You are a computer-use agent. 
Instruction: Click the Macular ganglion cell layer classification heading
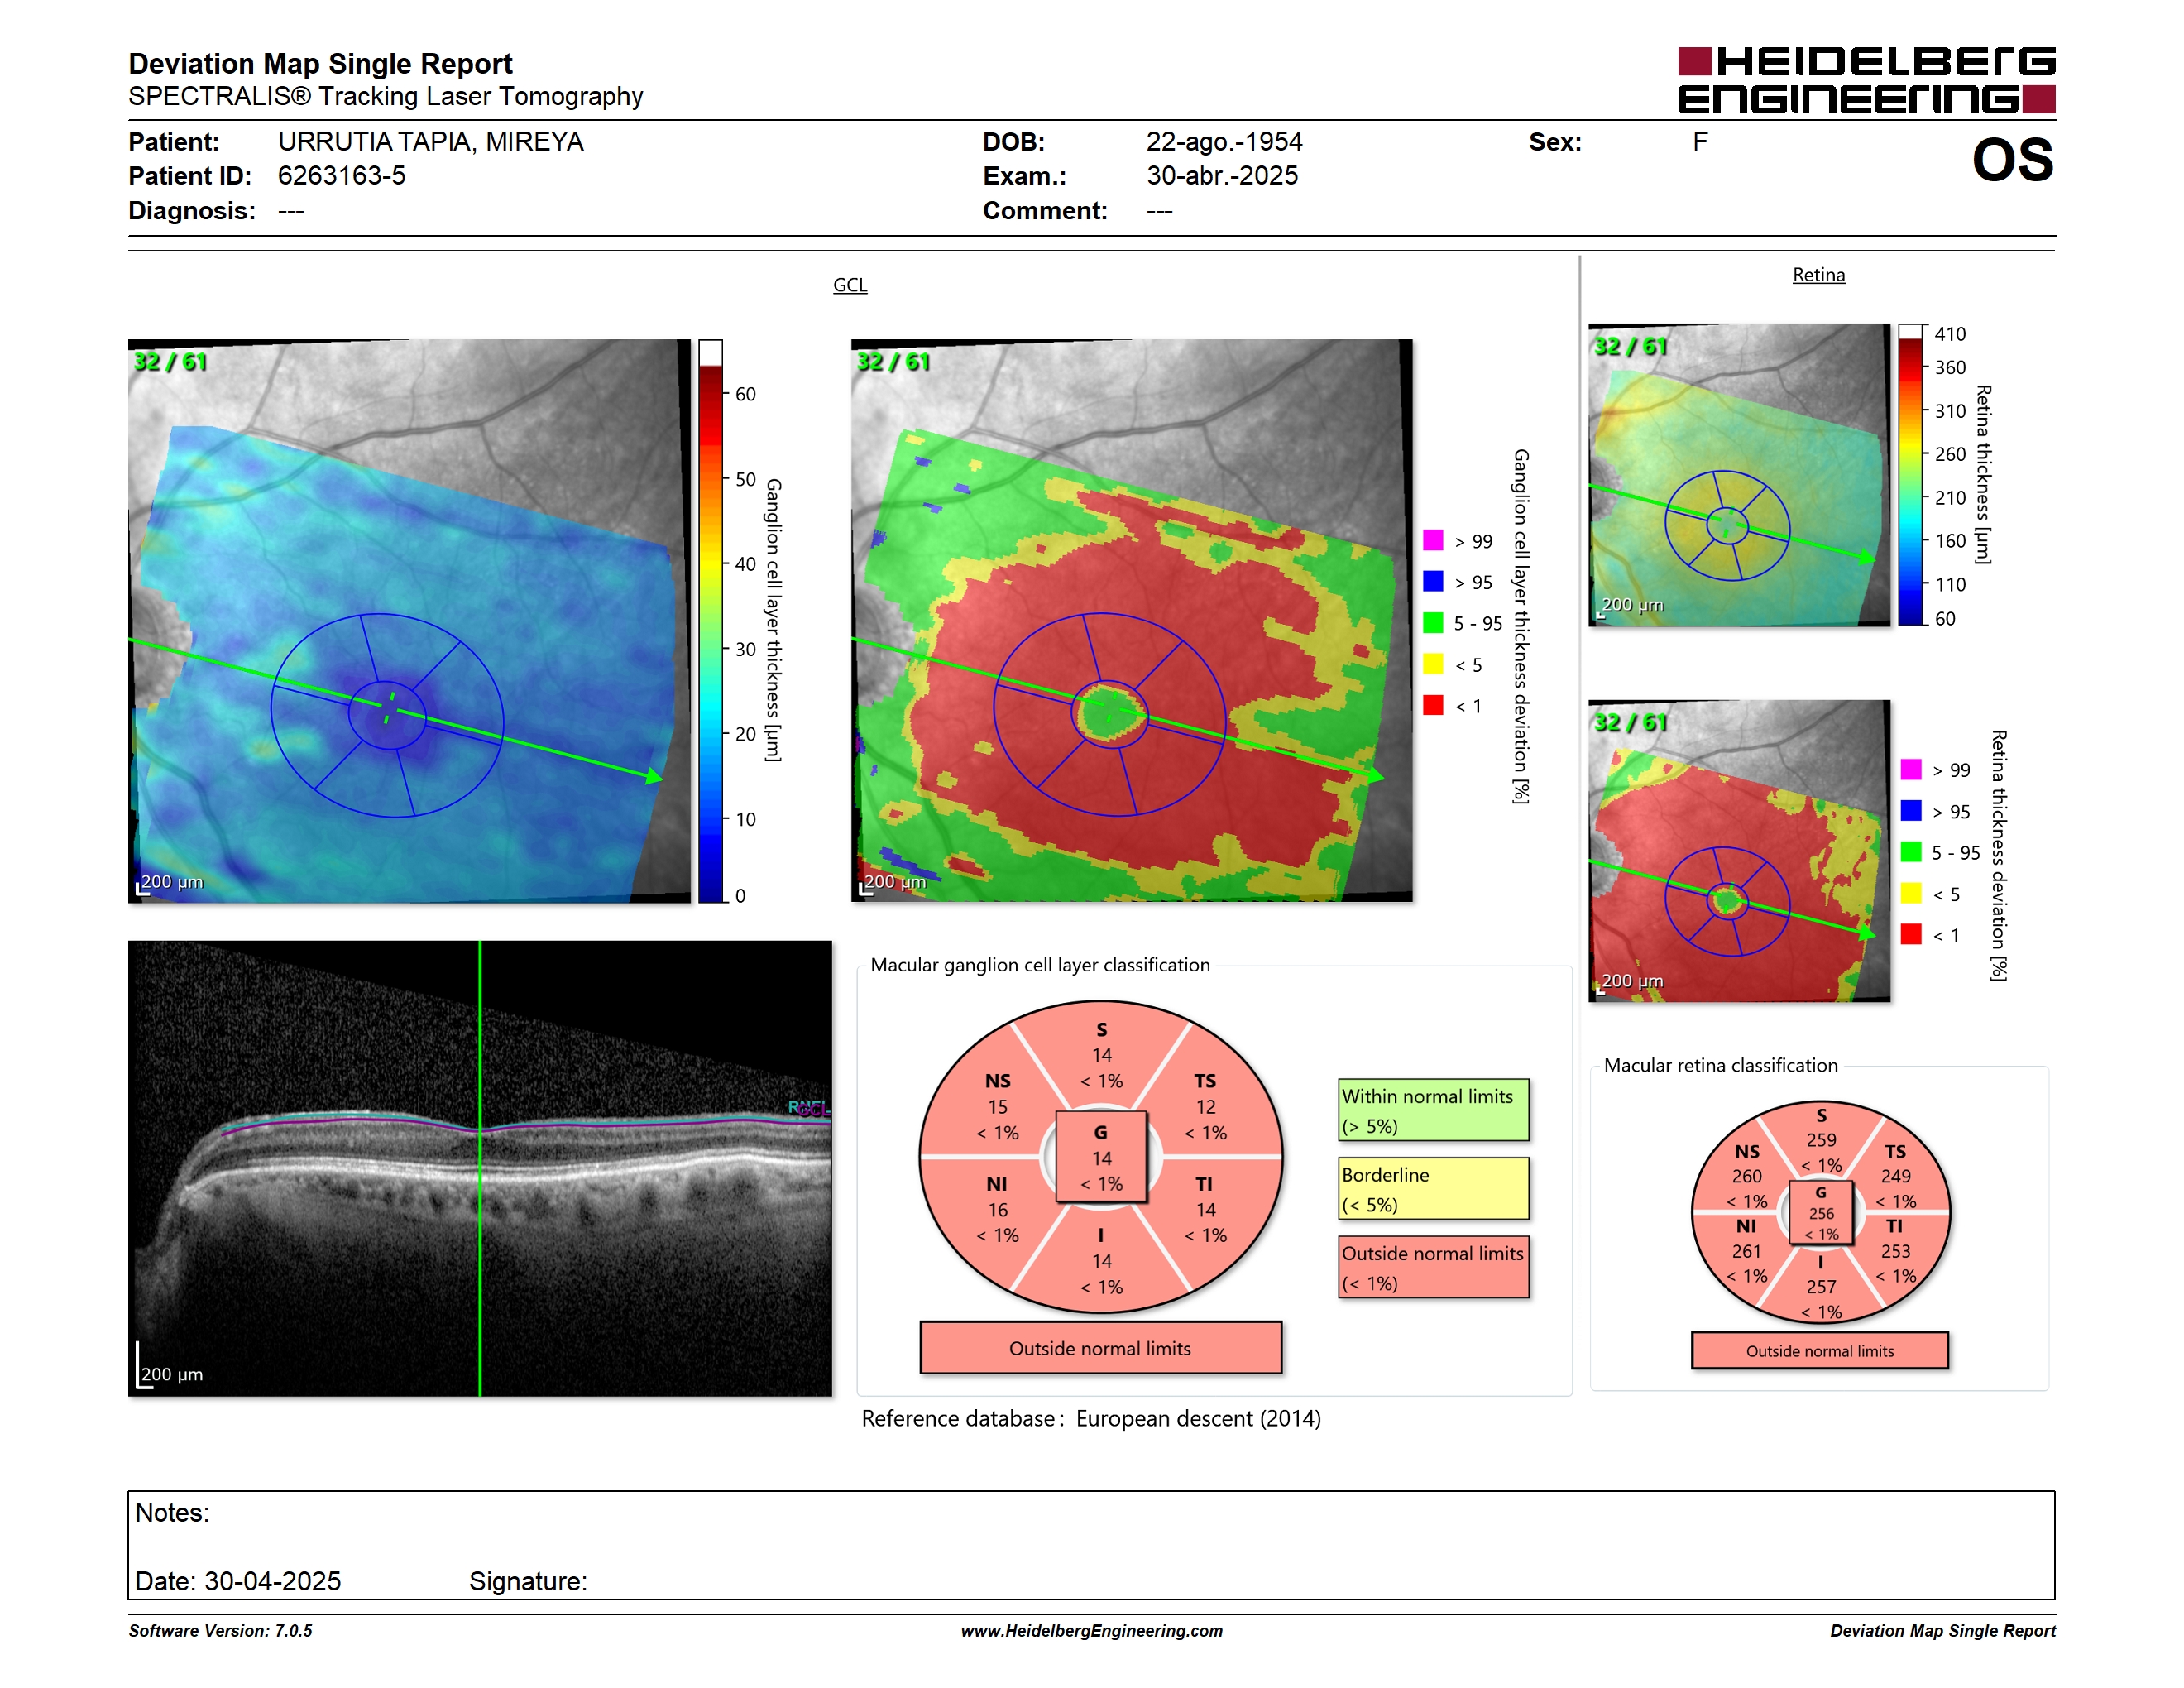pyautogui.click(x=1040, y=965)
